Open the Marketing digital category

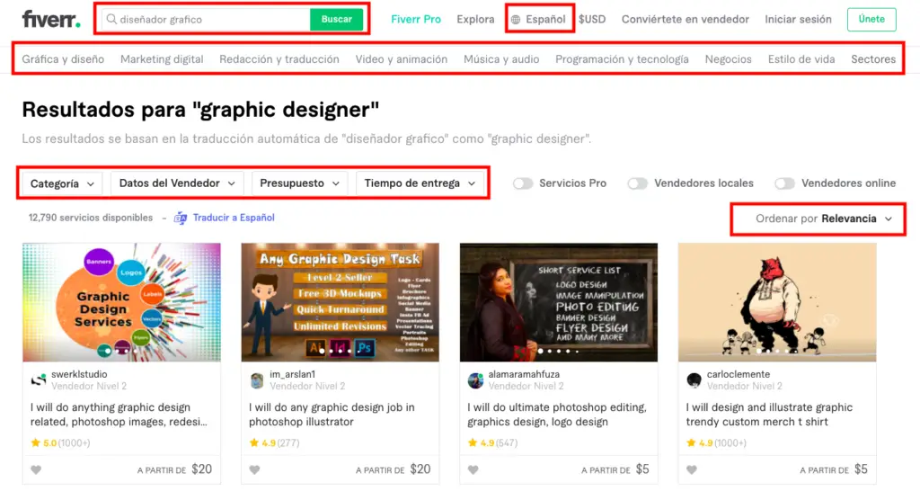click(162, 59)
